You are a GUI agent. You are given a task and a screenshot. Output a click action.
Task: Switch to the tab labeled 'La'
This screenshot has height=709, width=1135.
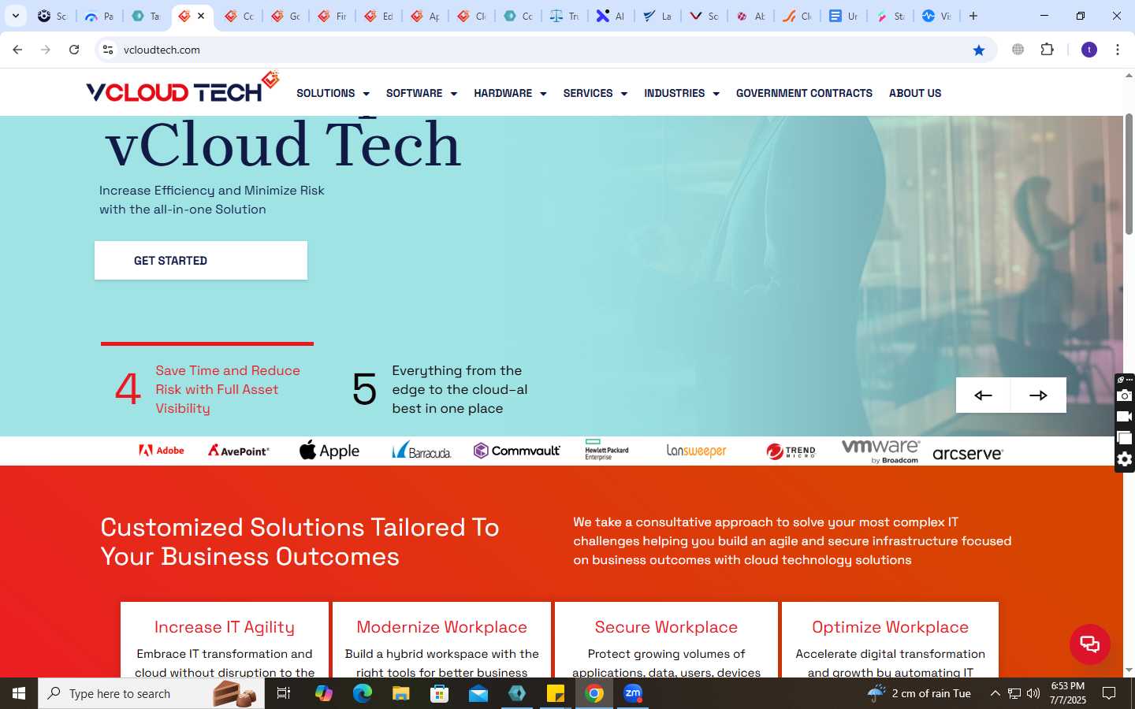657,16
